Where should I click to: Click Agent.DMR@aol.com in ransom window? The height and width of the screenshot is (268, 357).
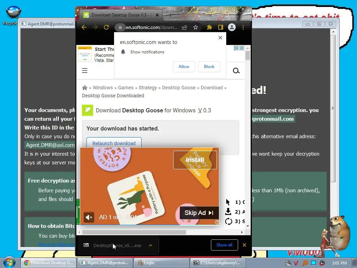(x=50, y=145)
